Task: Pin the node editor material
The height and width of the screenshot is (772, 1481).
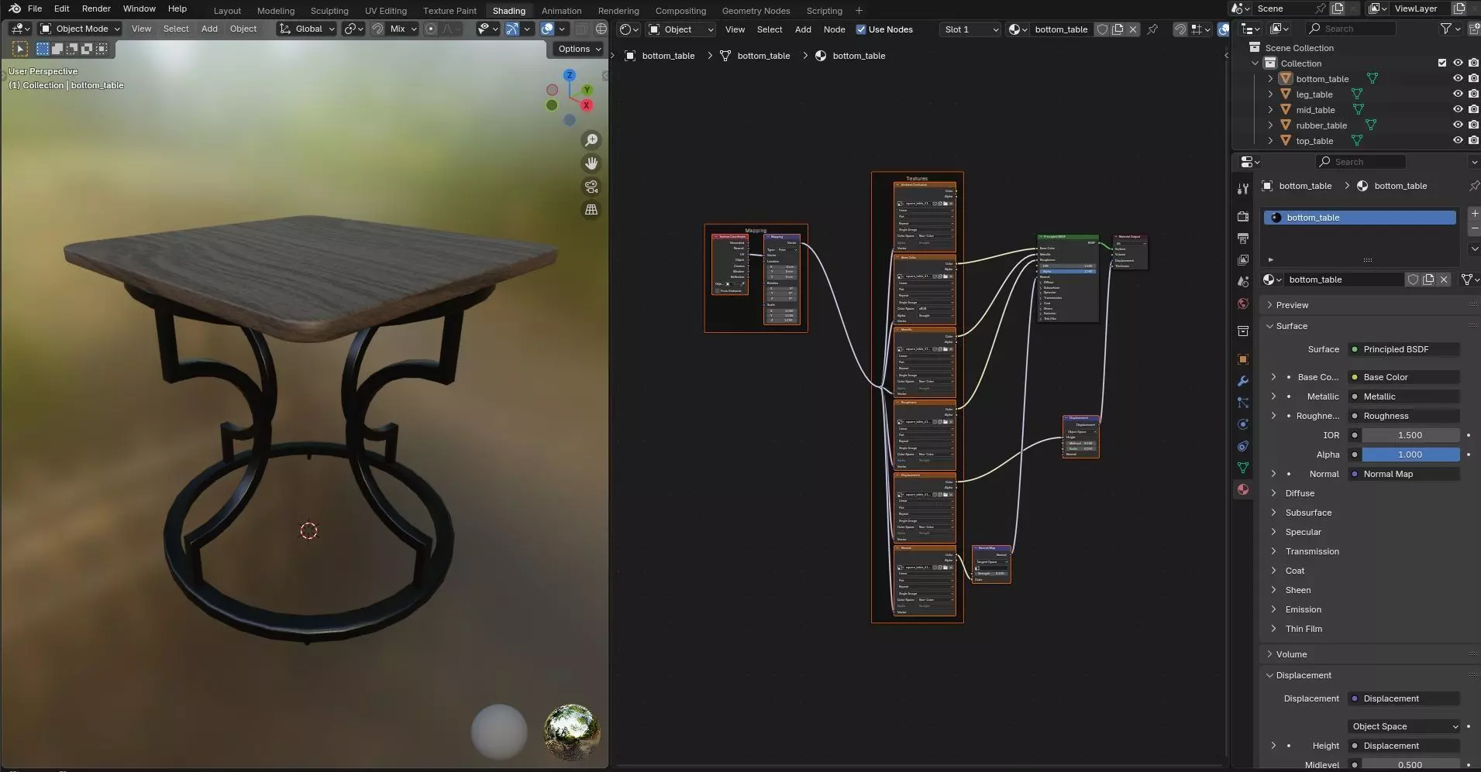Action: 1152,29
